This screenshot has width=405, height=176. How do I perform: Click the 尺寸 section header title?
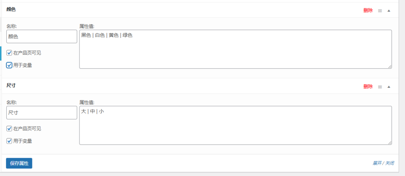(x=11, y=85)
